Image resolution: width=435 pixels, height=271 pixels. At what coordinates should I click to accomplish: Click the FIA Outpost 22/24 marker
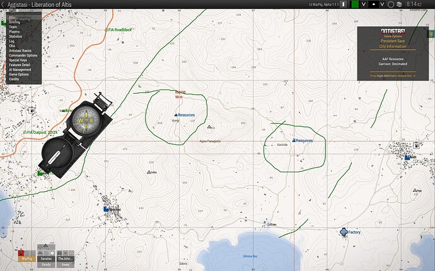[x=40, y=132]
